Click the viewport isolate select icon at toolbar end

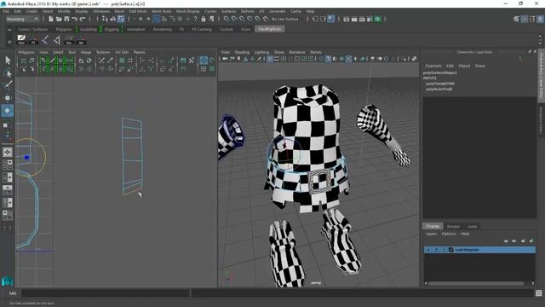click(x=415, y=59)
